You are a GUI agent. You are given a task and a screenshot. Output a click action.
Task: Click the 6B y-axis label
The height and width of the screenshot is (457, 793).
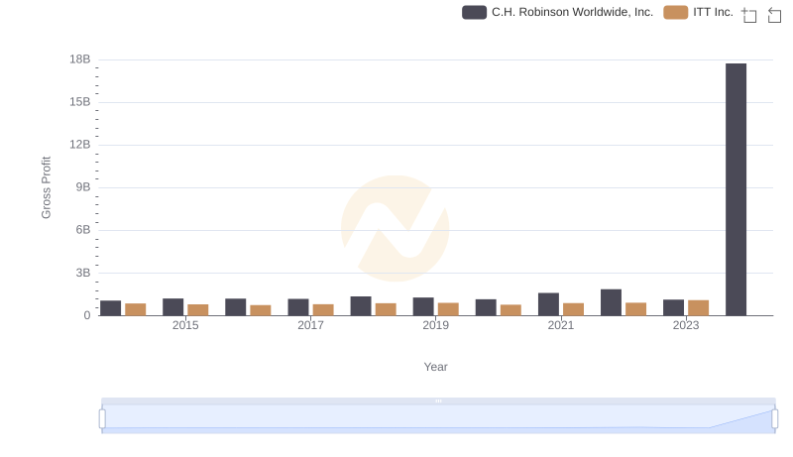click(83, 230)
